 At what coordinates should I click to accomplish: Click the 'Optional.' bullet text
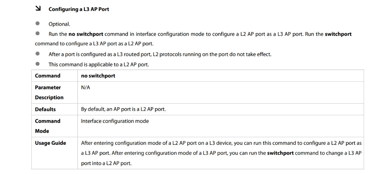59,24
